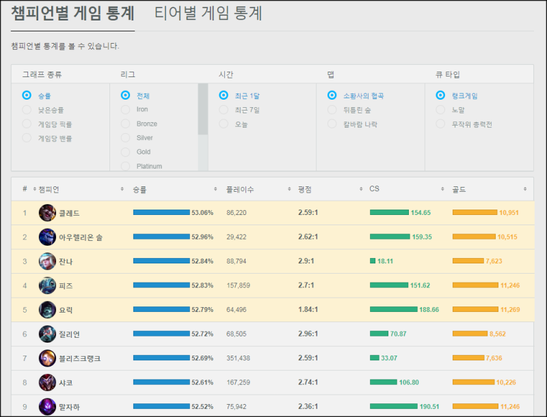Choose Iron league radio
This screenshot has height=417, width=547.
click(x=125, y=110)
